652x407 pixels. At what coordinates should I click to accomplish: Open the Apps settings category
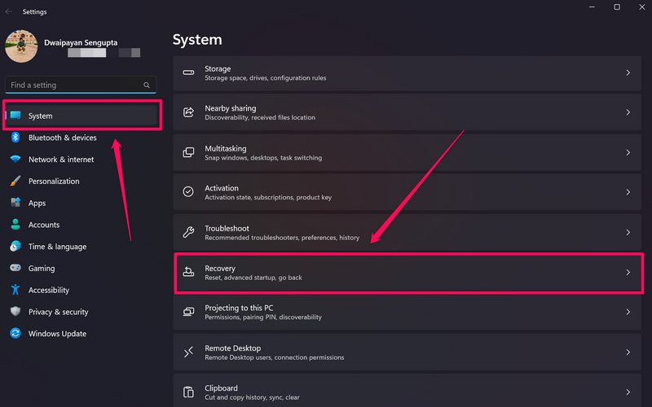pyautogui.click(x=37, y=203)
